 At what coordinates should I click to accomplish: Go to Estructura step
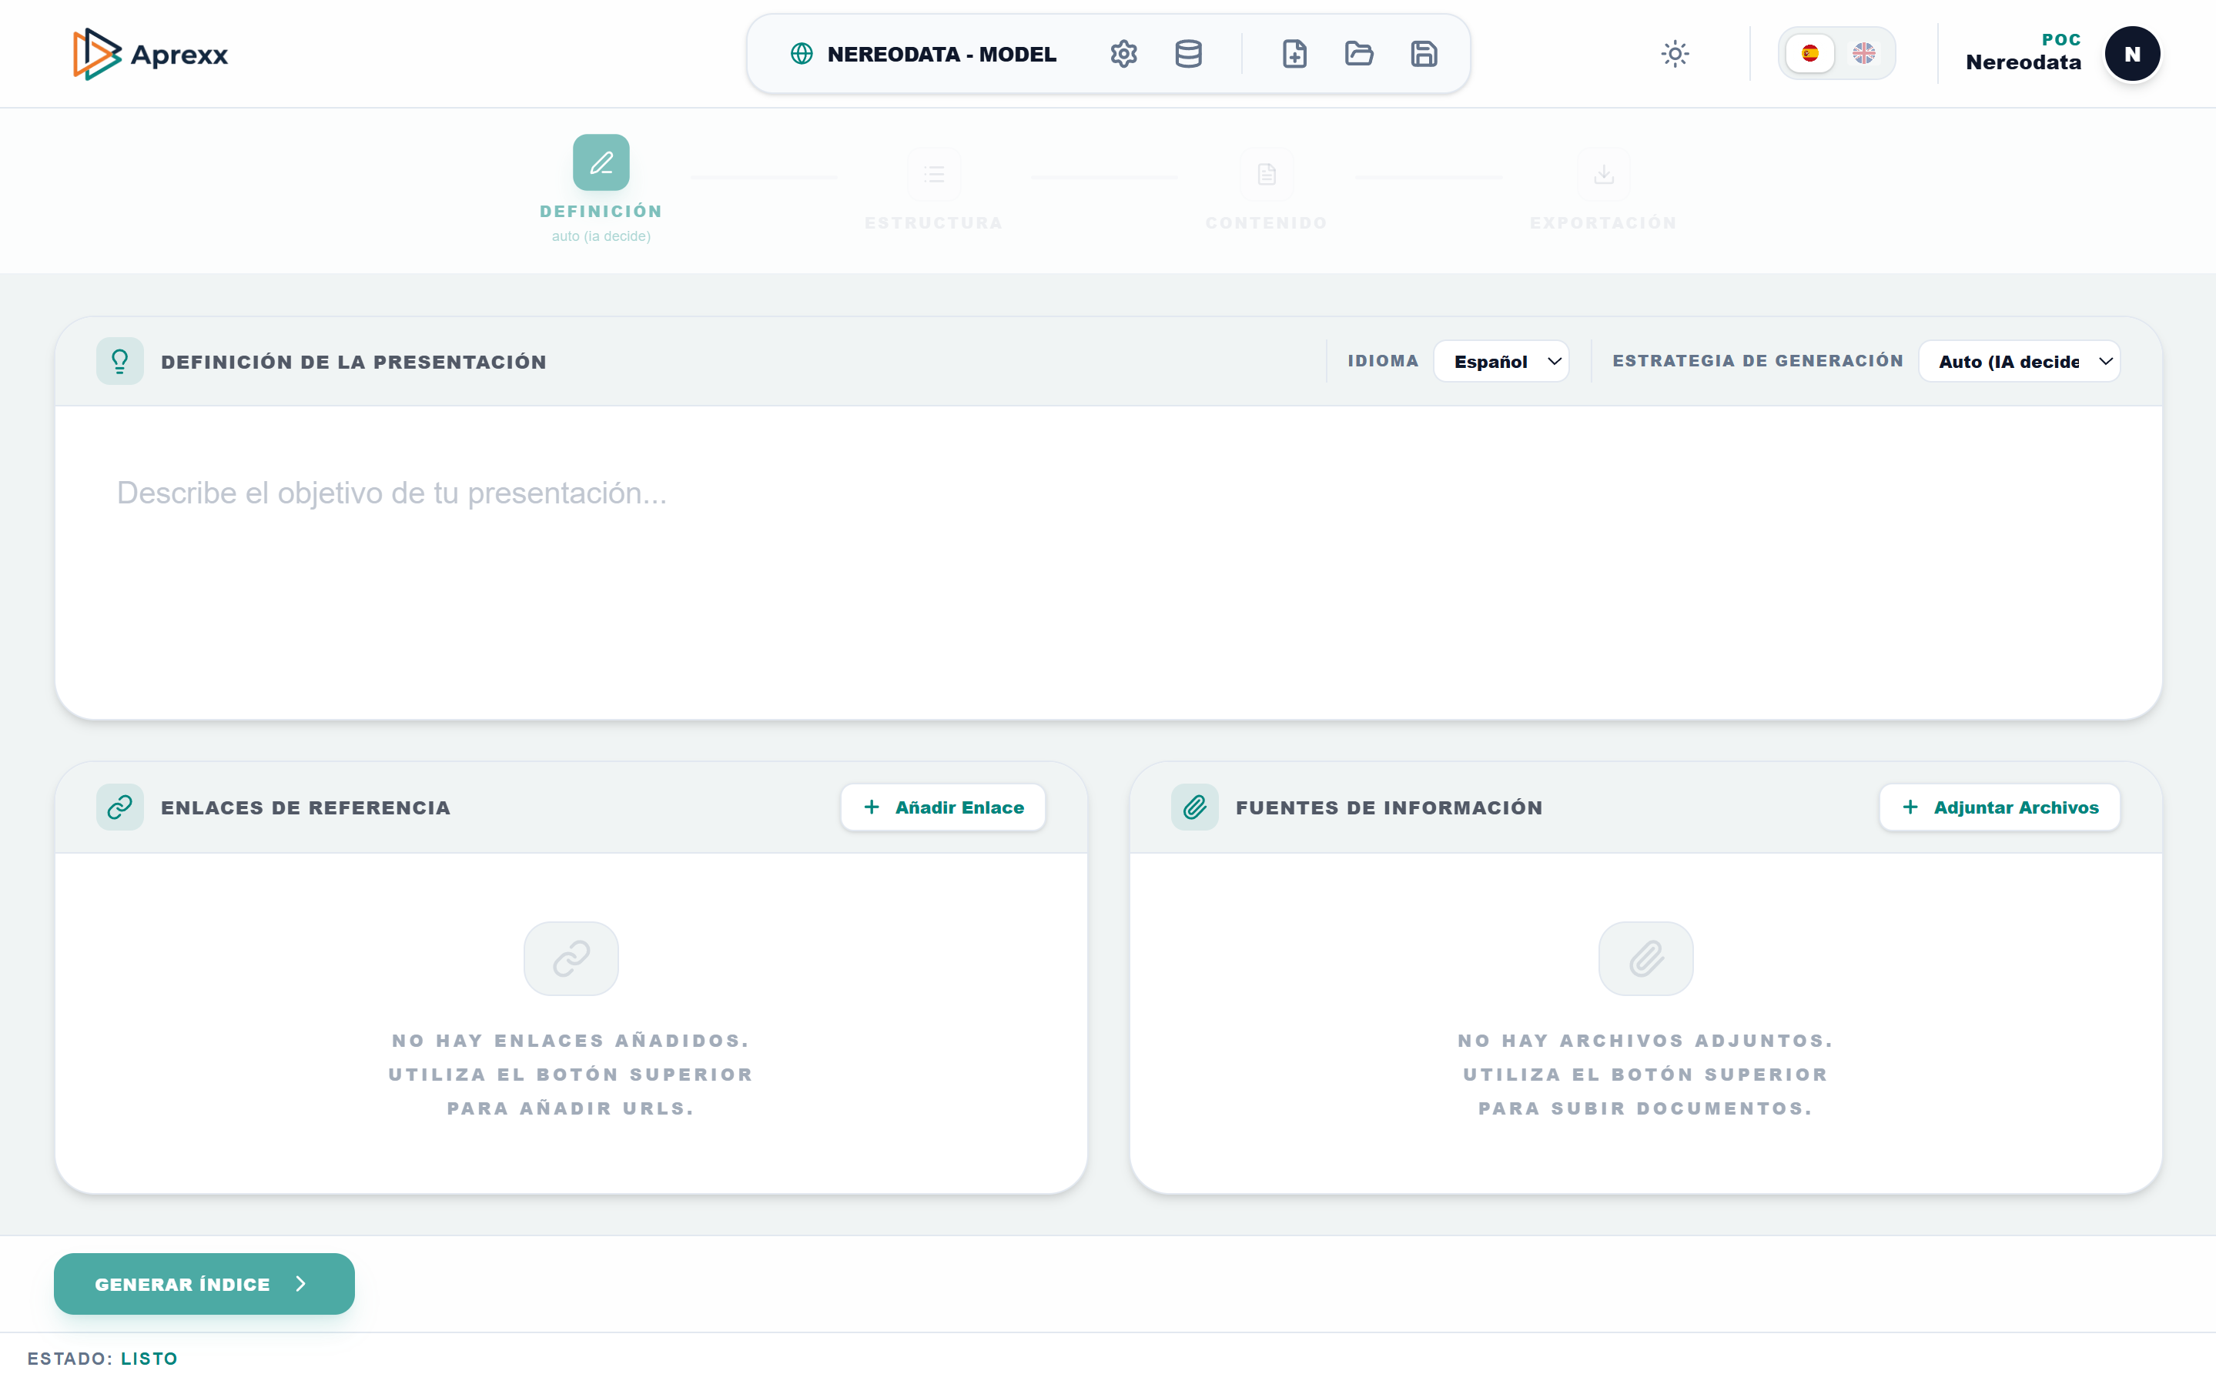point(934,189)
